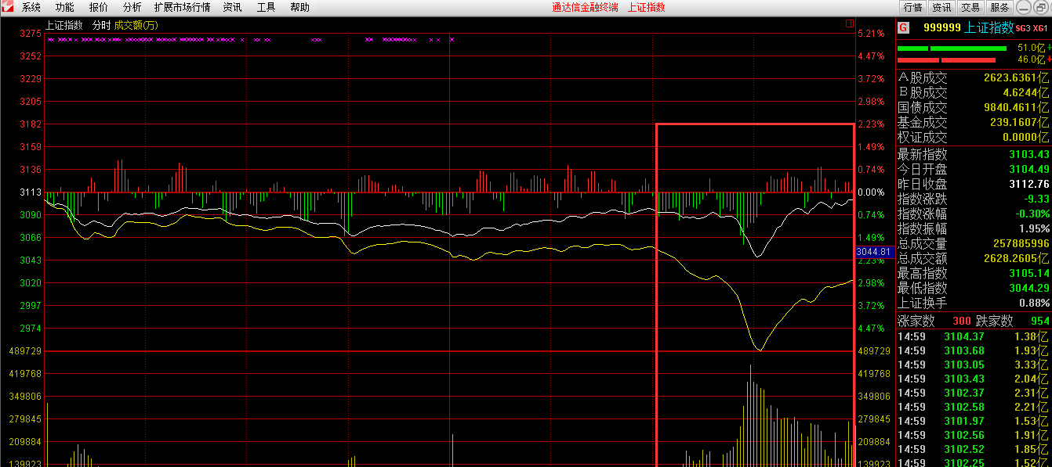This screenshot has width=1052, height=467.
Task: Click the 涨家数 count 300
Action: point(961,322)
